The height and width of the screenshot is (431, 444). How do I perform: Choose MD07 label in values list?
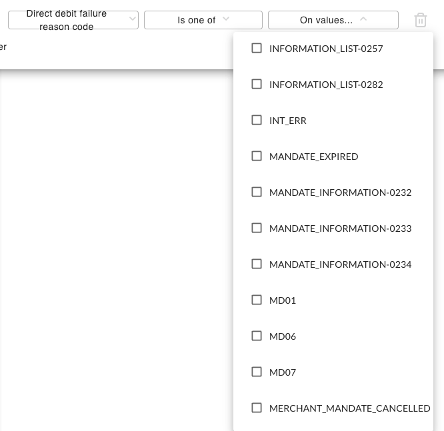pyautogui.click(x=283, y=372)
